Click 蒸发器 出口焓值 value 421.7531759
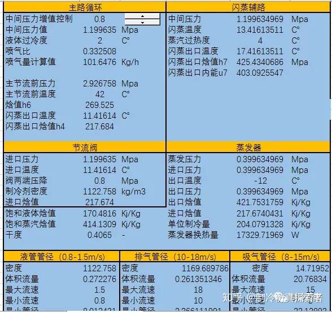This screenshot has width=332, height=312. pos(260,202)
